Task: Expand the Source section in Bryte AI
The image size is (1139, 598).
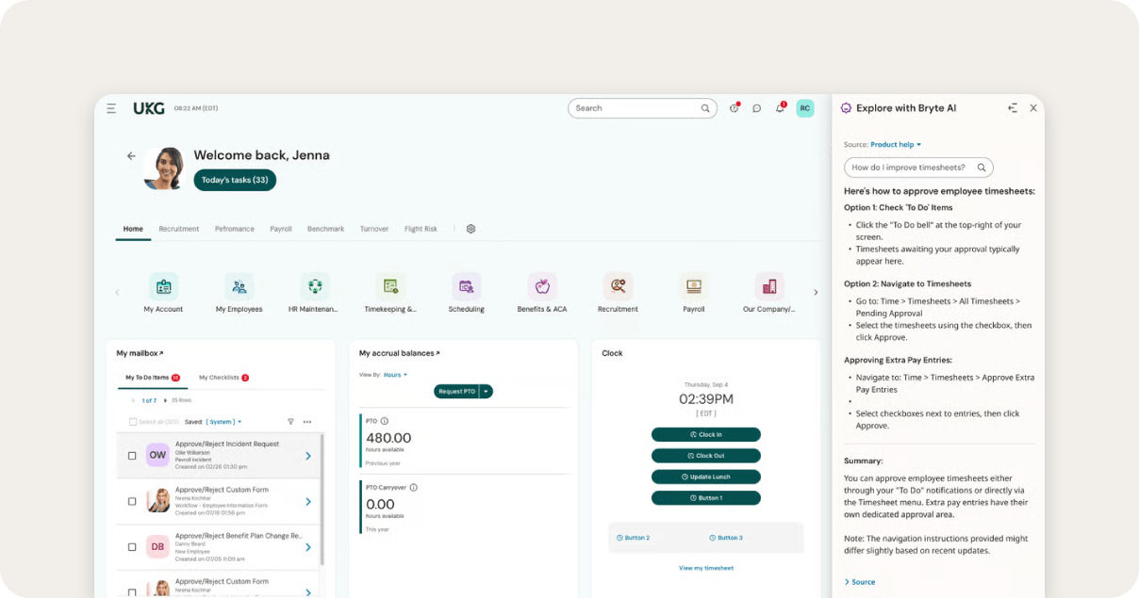Action: (x=860, y=582)
